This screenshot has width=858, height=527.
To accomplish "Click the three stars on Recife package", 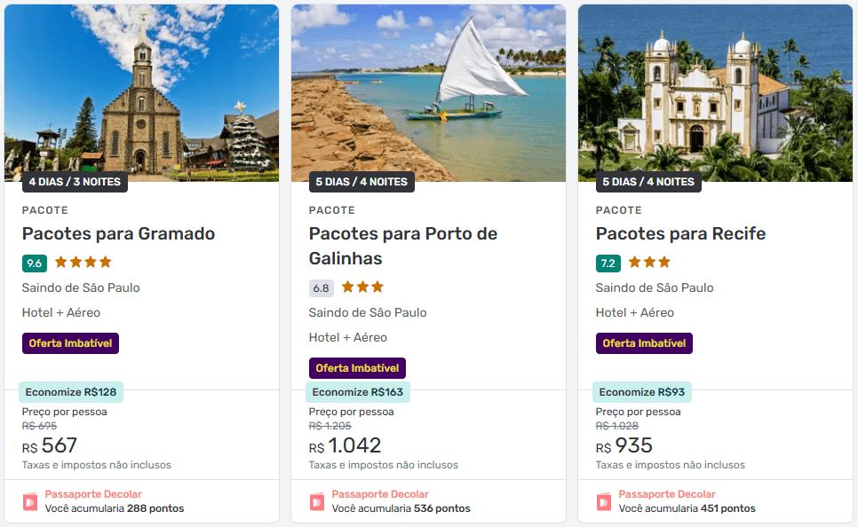I will (x=649, y=262).
